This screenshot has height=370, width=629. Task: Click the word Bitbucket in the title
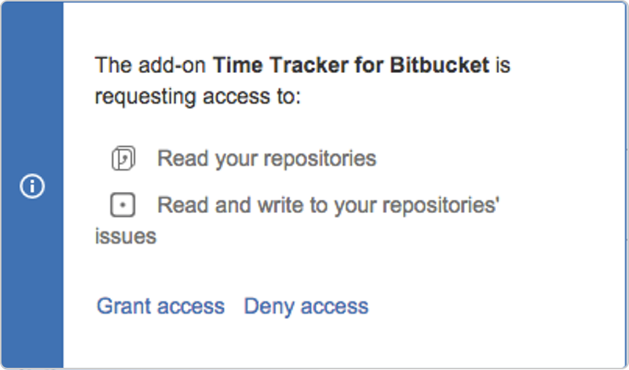(x=440, y=65)
